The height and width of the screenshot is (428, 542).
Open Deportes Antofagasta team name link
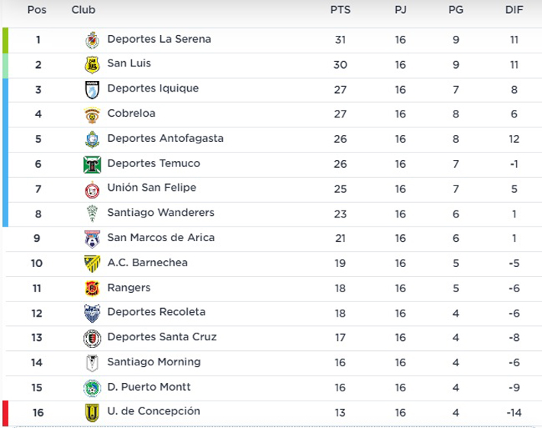[x=165, y=138]
